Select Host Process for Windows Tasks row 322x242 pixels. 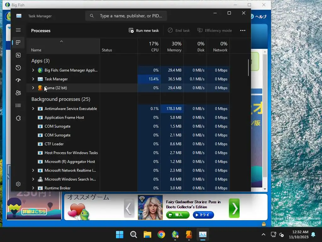coord(128,153)
